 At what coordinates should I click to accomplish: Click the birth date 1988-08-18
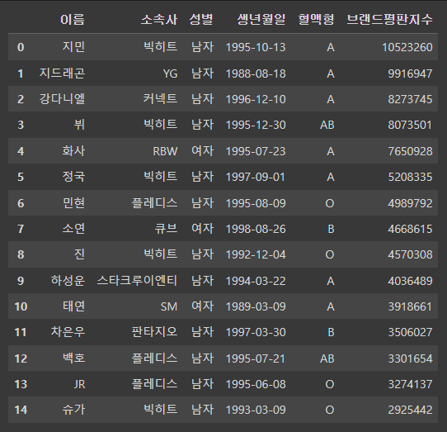[256, 74]
